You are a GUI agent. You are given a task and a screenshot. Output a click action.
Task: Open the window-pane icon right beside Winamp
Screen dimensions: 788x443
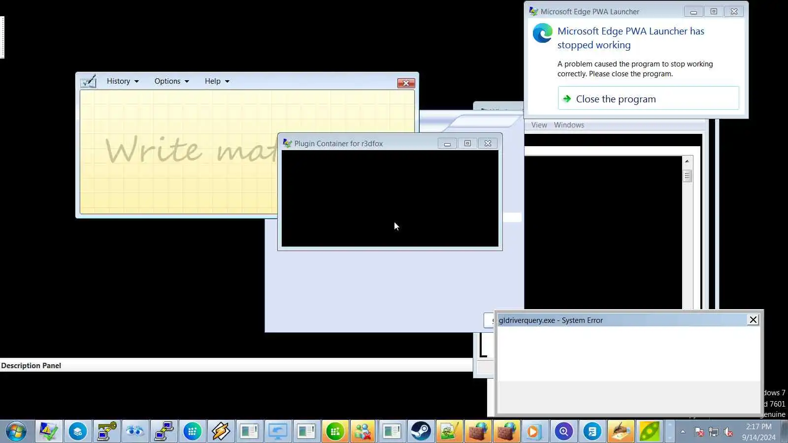pyautogui.click(x=249, y=432)
